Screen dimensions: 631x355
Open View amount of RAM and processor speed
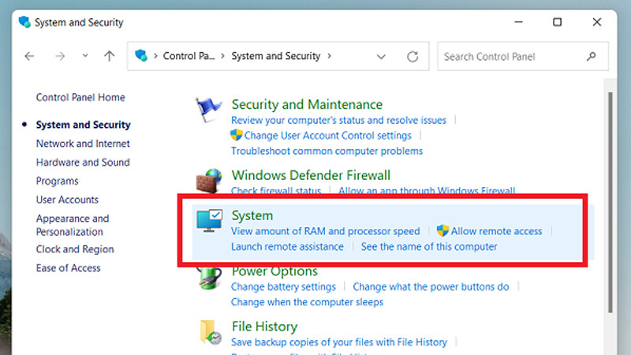click(325, 231)
